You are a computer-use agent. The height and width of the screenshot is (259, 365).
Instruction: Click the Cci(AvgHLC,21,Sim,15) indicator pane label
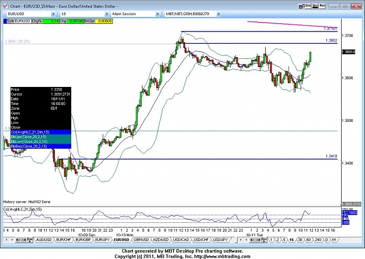pyautogui.click(x=22, y=209)
